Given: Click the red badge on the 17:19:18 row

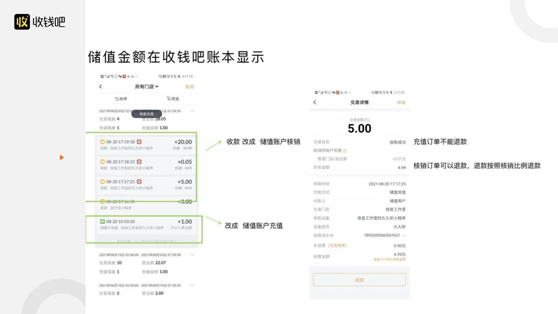Looking at the screenshot, I should coord(139,142).
